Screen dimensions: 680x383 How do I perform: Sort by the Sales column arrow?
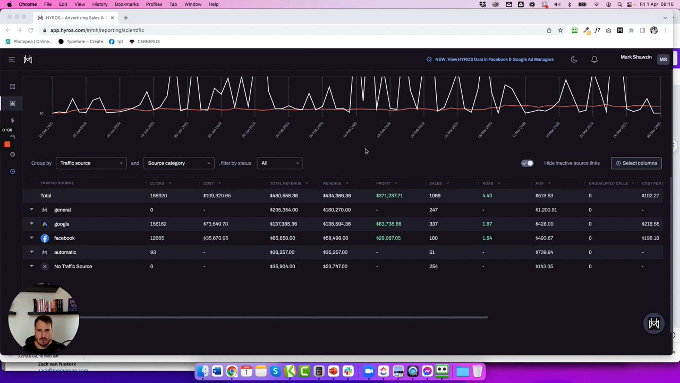(448, 183)
